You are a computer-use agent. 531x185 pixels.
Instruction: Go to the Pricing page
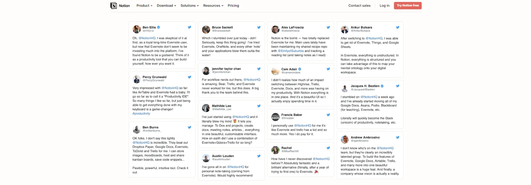(x=233, y=6)
